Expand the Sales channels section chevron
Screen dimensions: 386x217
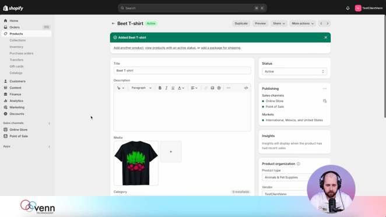point(49,124)
